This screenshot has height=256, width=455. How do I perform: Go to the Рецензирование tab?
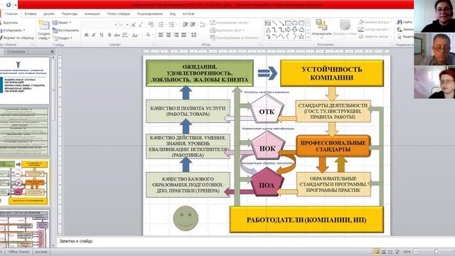click(x=150, y=14)
